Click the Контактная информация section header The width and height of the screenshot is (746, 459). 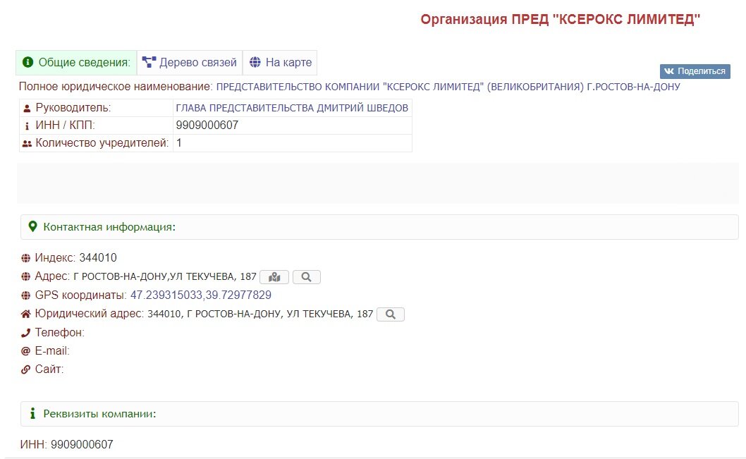coord(379,227)
